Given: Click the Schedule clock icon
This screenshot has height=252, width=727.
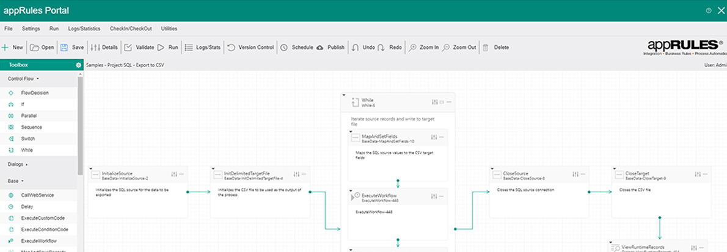Looking at the screenshot, I should tap(284, 47).
